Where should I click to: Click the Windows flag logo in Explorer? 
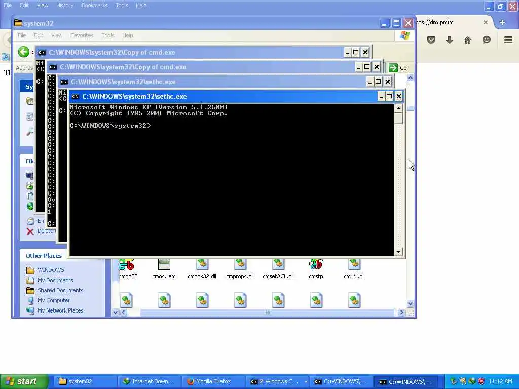(x=404, y=35)
